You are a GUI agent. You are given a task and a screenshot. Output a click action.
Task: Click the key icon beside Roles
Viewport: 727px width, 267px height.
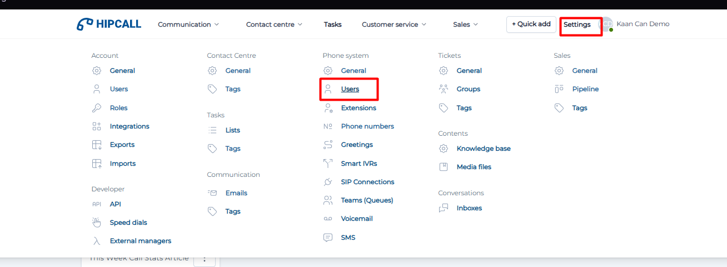(x=97, y=108)
